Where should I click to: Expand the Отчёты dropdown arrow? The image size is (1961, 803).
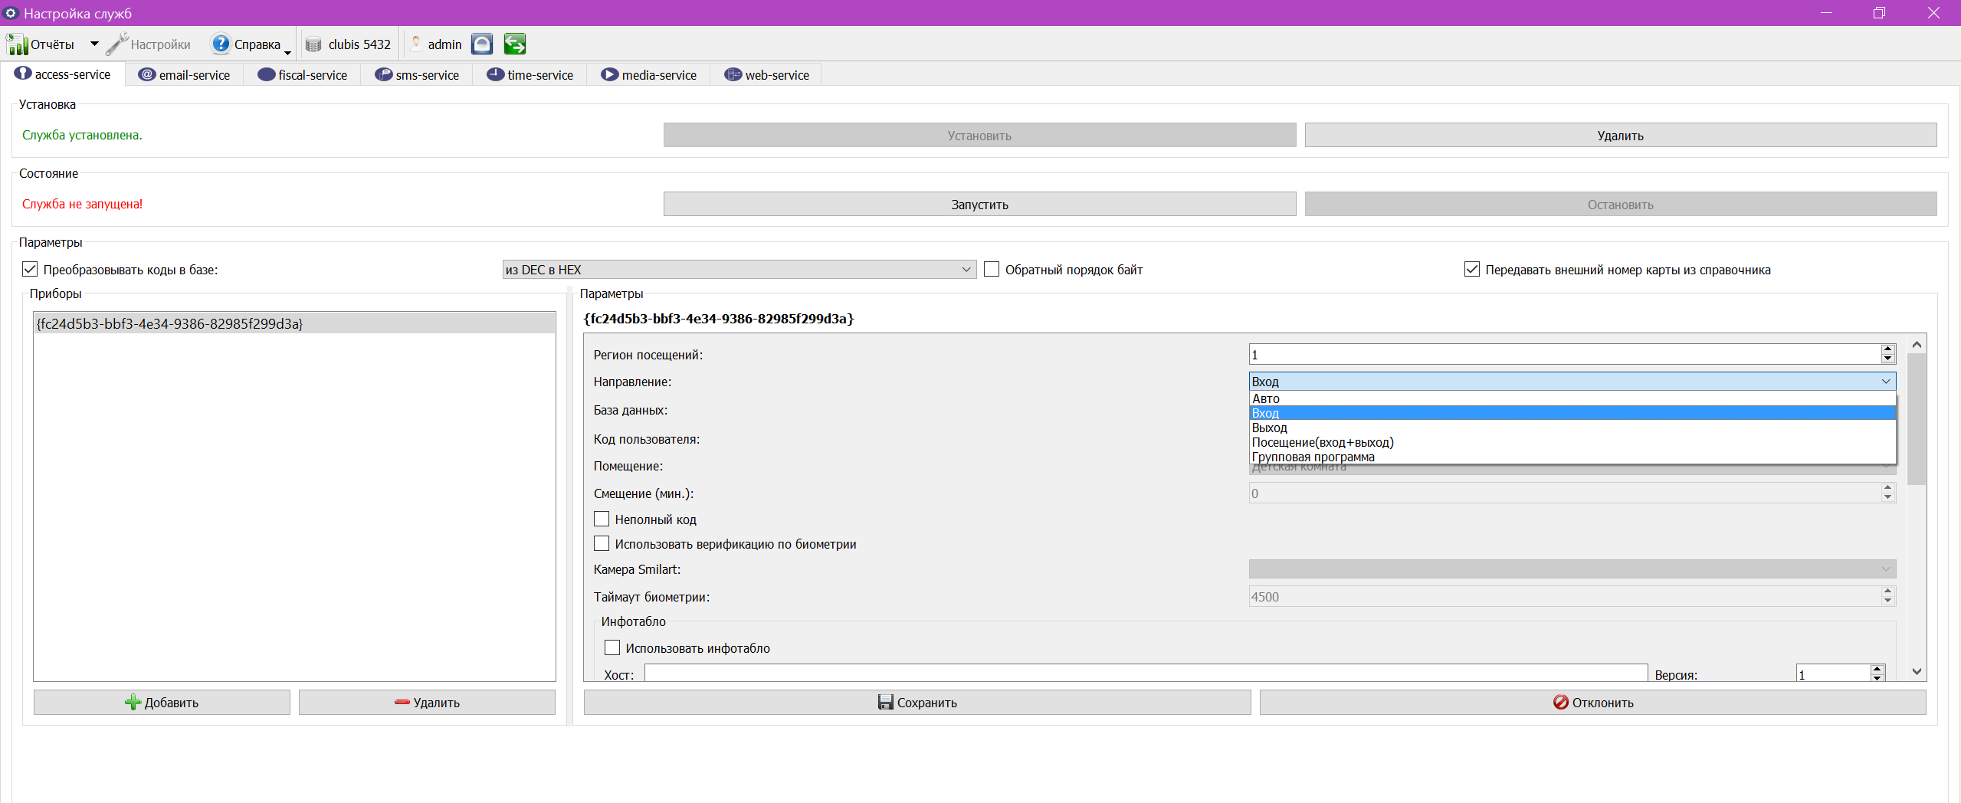pyautogui.click(x=94, y=44)
